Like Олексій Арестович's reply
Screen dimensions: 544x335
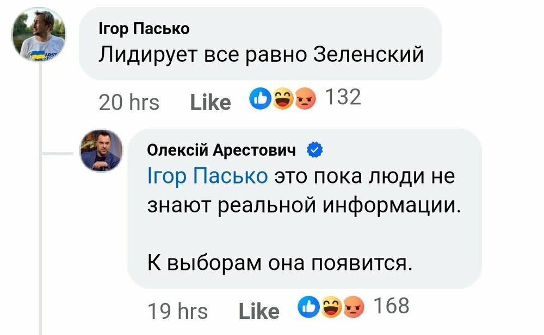(x=258, y=311)
